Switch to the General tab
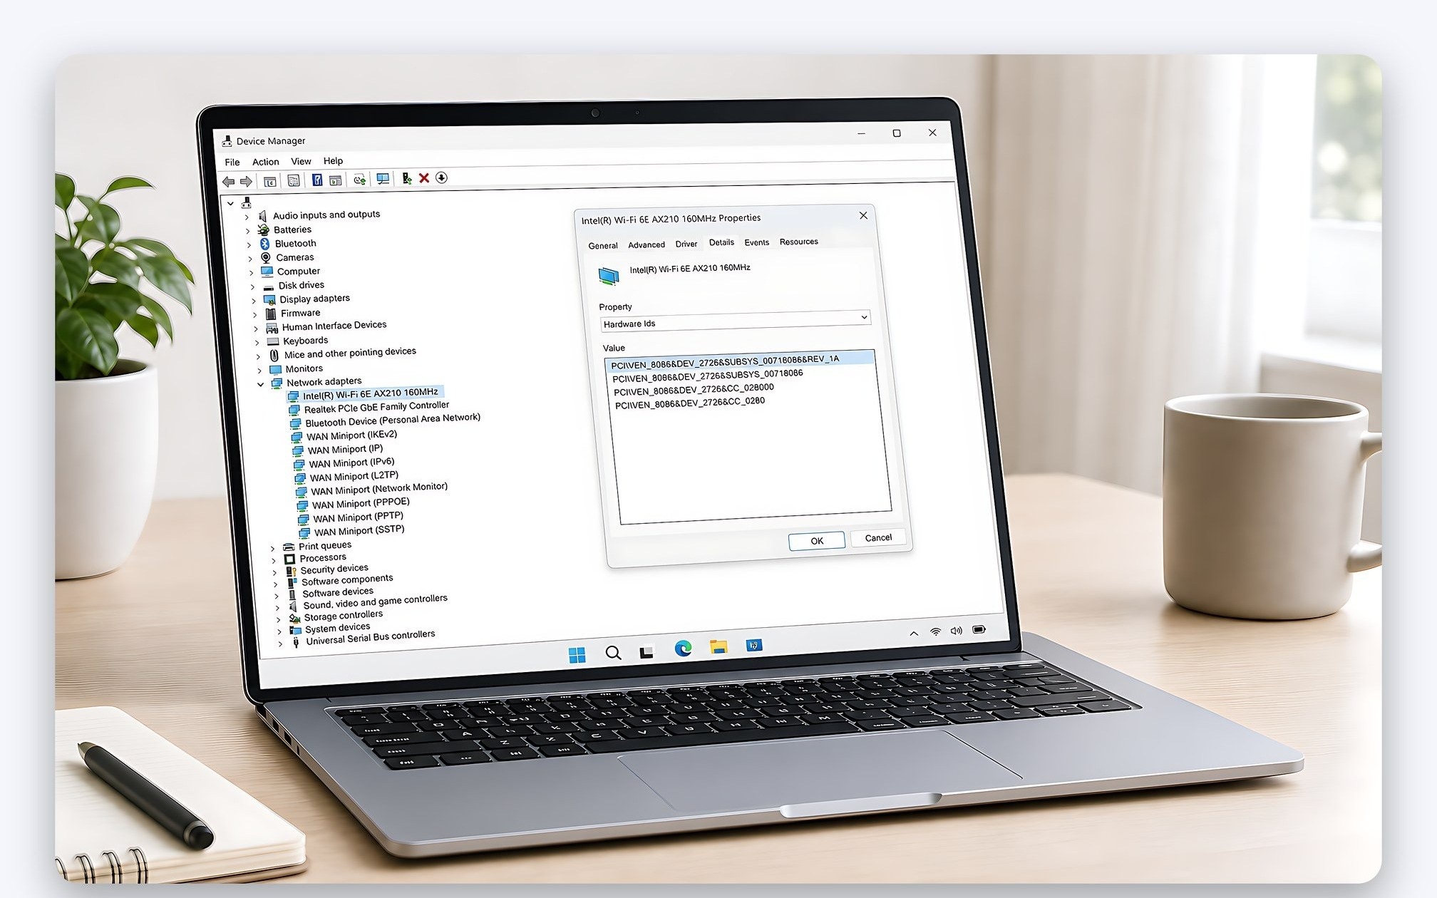Viewport: 1437px width, 898px height. 603,245
